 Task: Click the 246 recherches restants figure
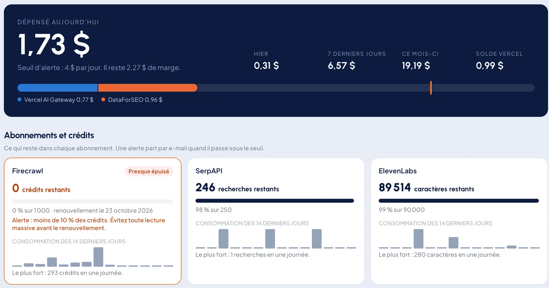point(237,188)
